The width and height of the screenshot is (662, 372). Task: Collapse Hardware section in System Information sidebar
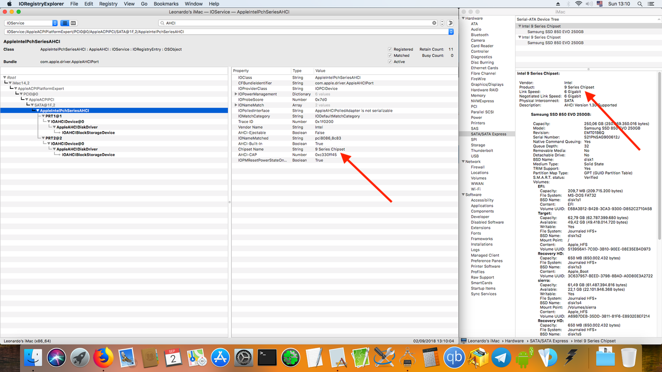pyautogui.click(x=463, y=18)
